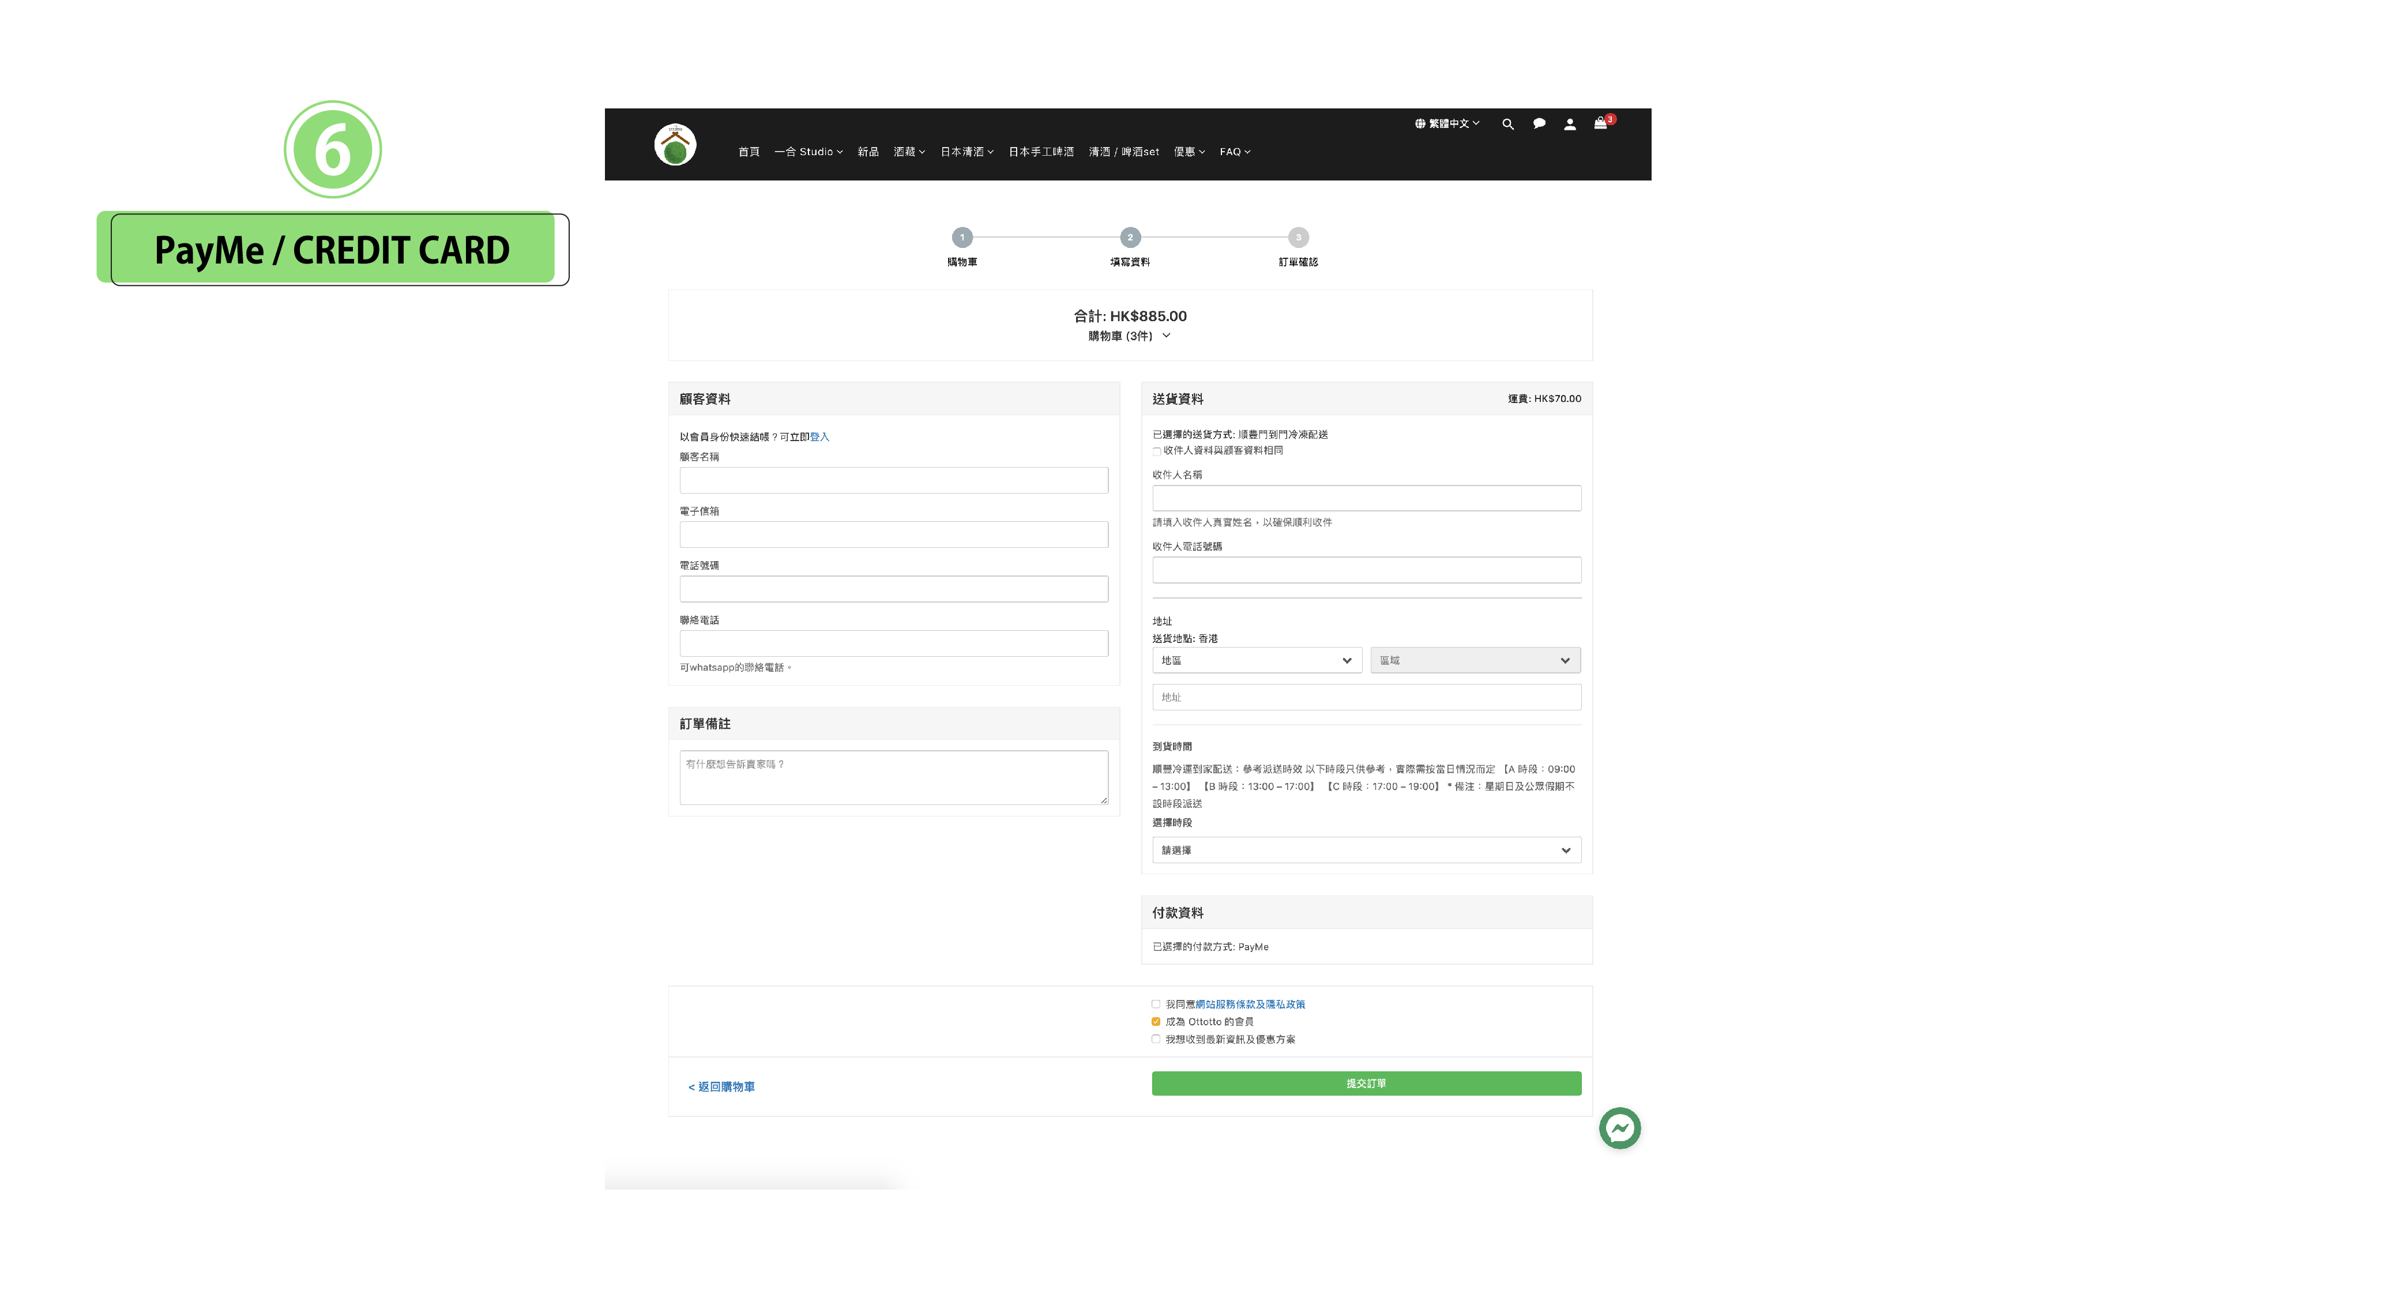
Task: Check 我同意網站服務條款 agreement checkbox
Action: click(x=1156, y=1004)
